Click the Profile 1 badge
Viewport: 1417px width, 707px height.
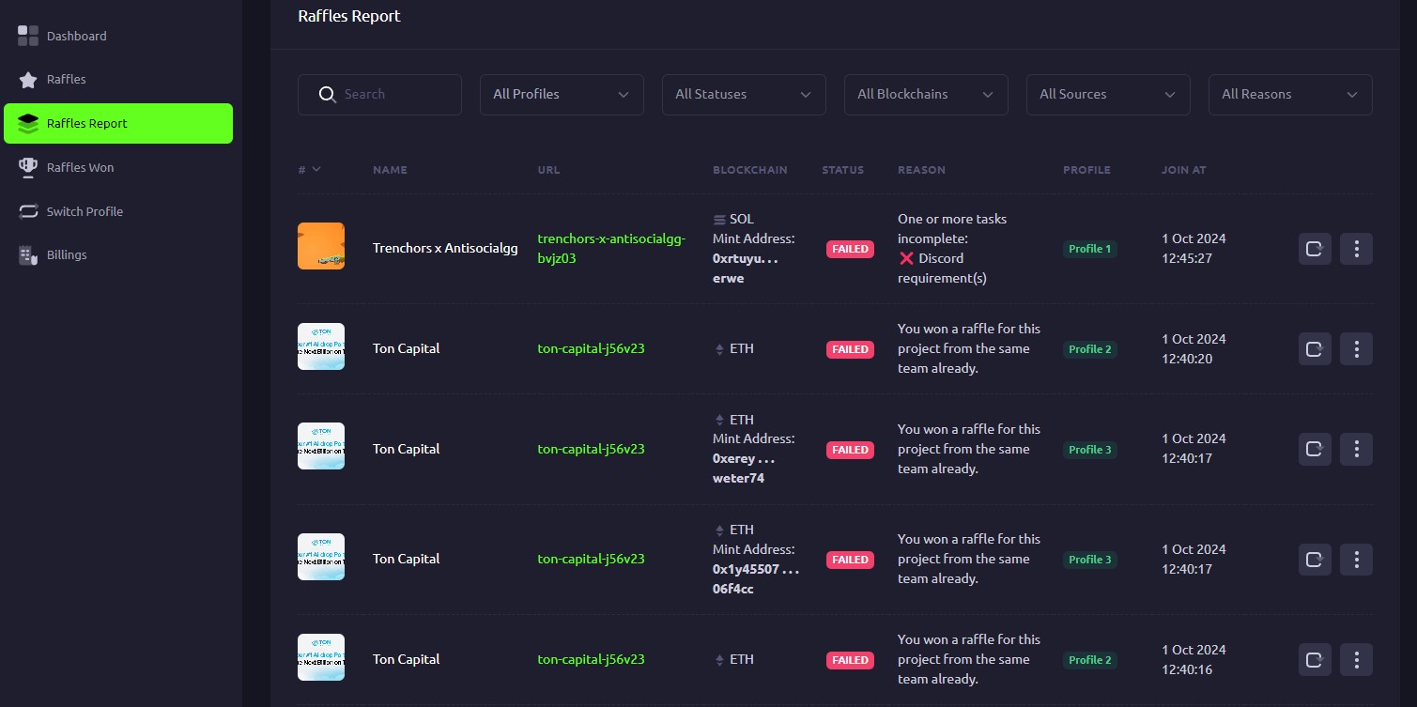point(1089,249)
